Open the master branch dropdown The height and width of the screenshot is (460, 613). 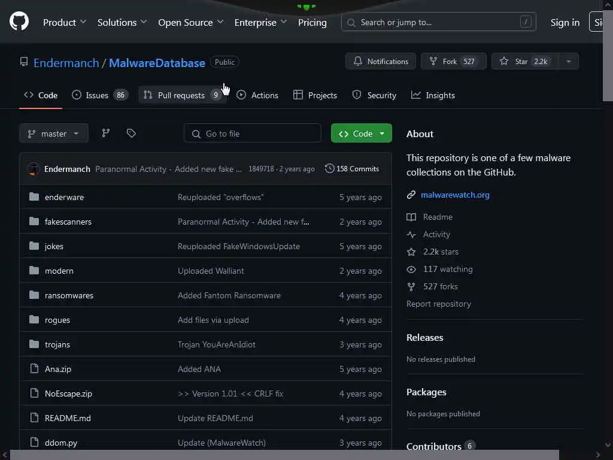53,134
